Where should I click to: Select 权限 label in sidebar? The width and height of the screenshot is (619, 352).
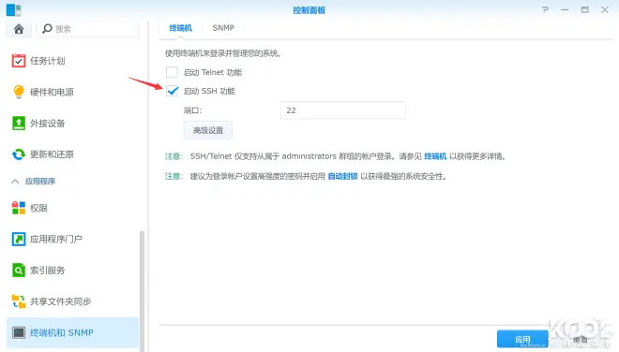coord(38,208)
